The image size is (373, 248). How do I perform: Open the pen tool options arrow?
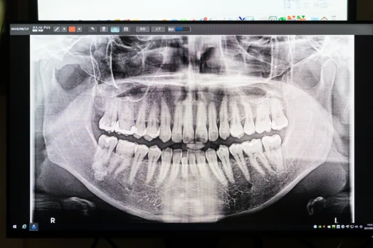click(x=64, y=29)
